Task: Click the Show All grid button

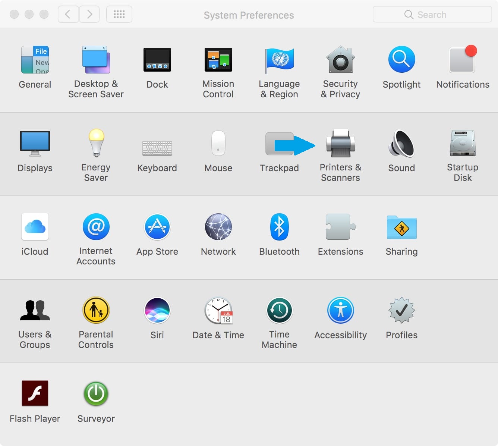Action: click(x=119, y=15)
